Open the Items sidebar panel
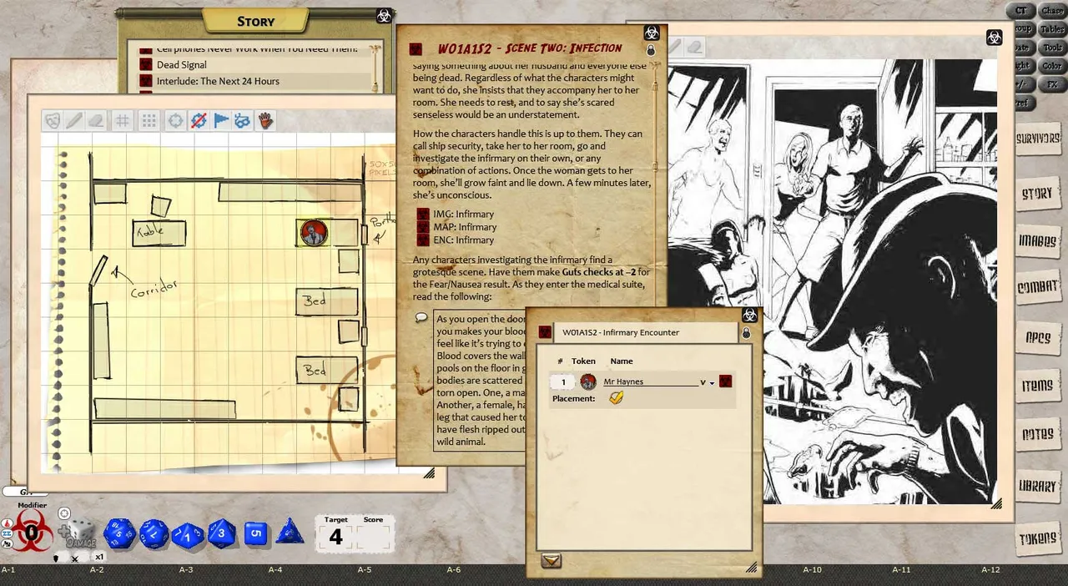1068x586 pixels. (1038, 386)
